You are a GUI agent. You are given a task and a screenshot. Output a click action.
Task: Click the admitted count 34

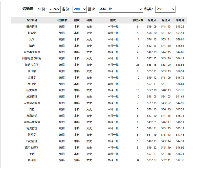[138, 160]
